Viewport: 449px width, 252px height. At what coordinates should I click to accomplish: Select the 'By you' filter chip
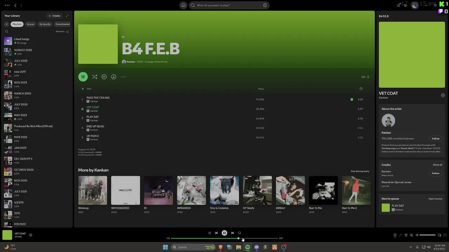[x=31, y=24]
